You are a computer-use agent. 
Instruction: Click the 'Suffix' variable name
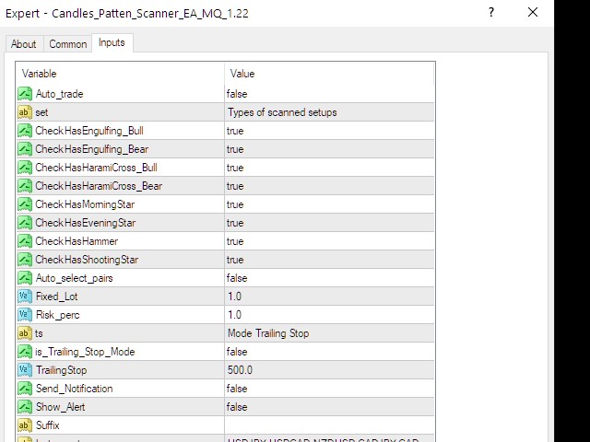tap(47, 425)
